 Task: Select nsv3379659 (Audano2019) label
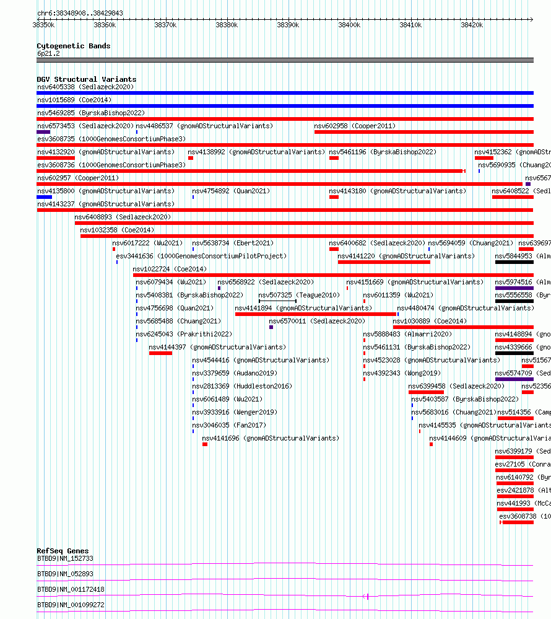pyautogui.click(x=235, y=374)
